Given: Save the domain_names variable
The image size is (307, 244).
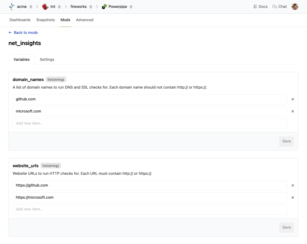Looking at the screenshot, I should (286, 141).
